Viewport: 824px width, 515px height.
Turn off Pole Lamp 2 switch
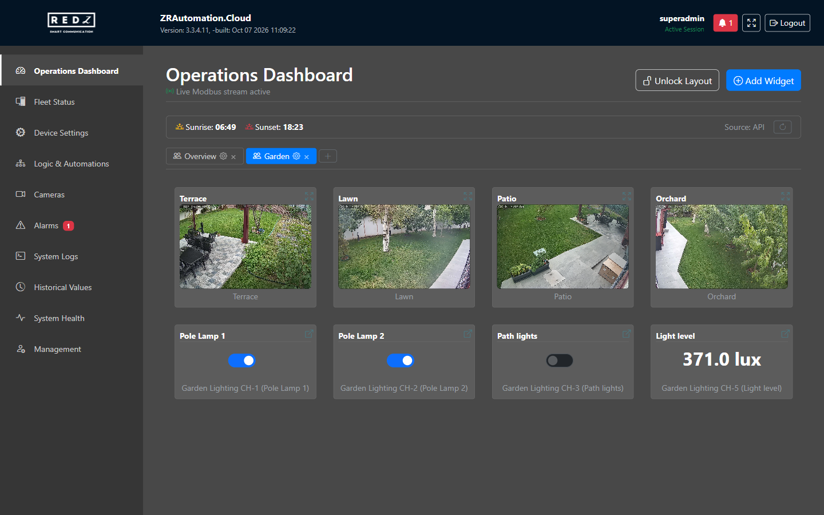coord(401,360)
